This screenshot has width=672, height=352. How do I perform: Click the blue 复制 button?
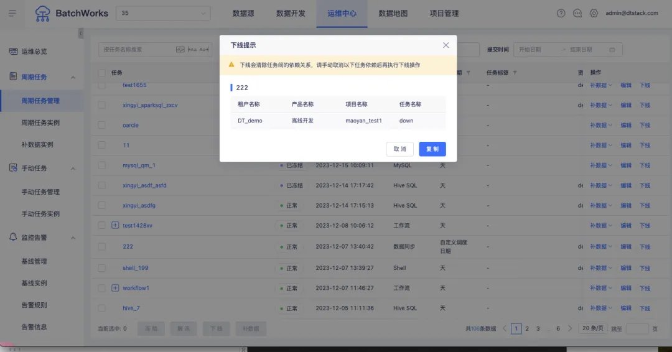(432, 149)
